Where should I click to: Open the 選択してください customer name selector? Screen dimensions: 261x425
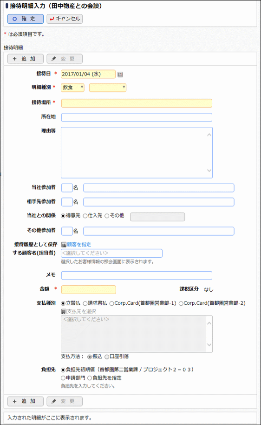point(111,253)
